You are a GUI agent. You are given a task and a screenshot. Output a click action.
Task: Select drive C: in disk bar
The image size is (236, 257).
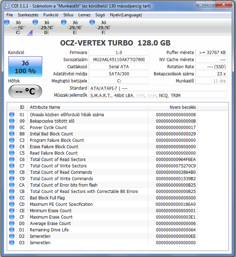point(18,27)
